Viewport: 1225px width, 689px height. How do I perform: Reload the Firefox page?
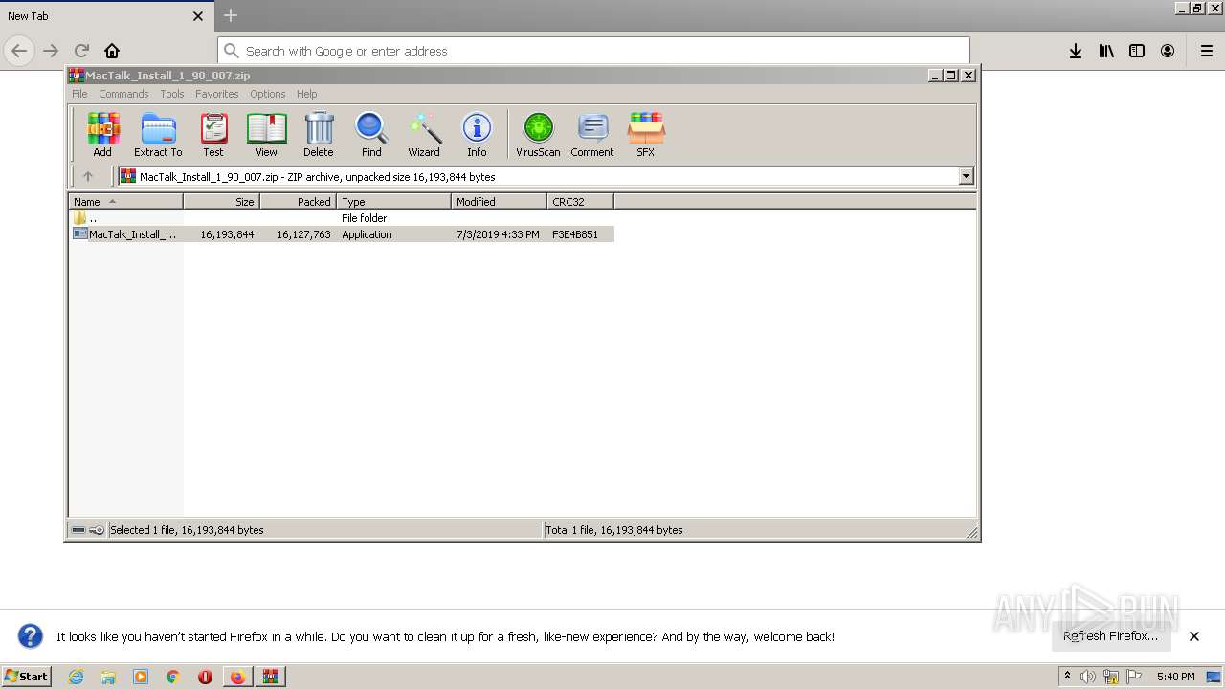click(81, 51)
